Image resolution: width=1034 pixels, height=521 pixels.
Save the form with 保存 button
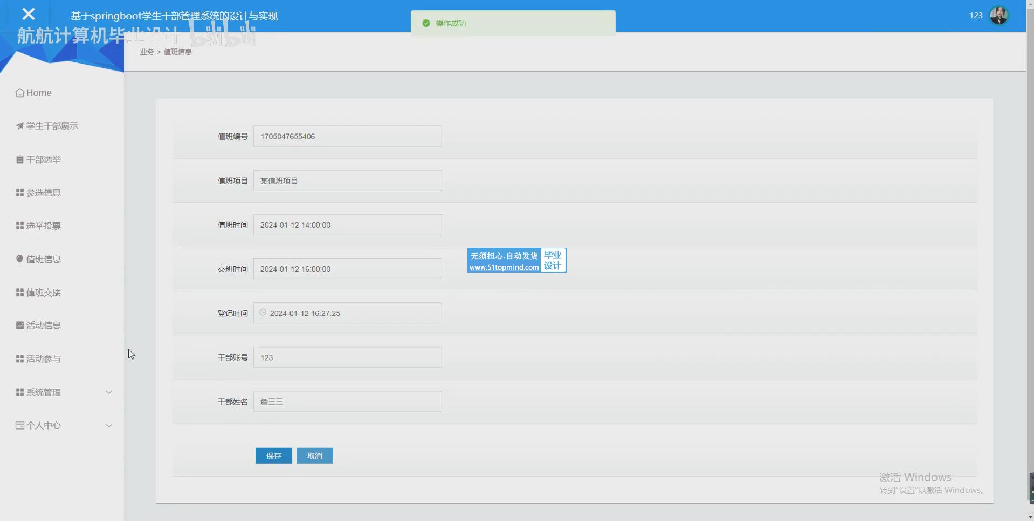pos(274,456)
